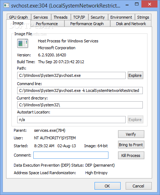This screenshot has width=160, height=195.
Task: Click into the Path text field
Action: click(71, 75)
